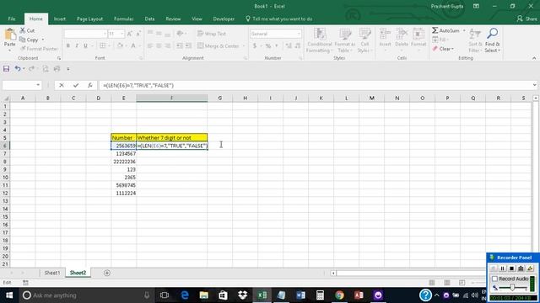
Task: Click Format as Table icon
Action: [x=345, y=35]
